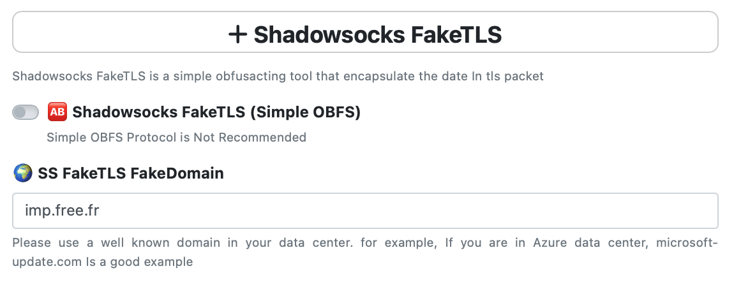Viewport: 734px width, 287px height.
Task: Click the 'Shadowsocks FakeTLS' title text in header
Action: (x=378, y=34)
